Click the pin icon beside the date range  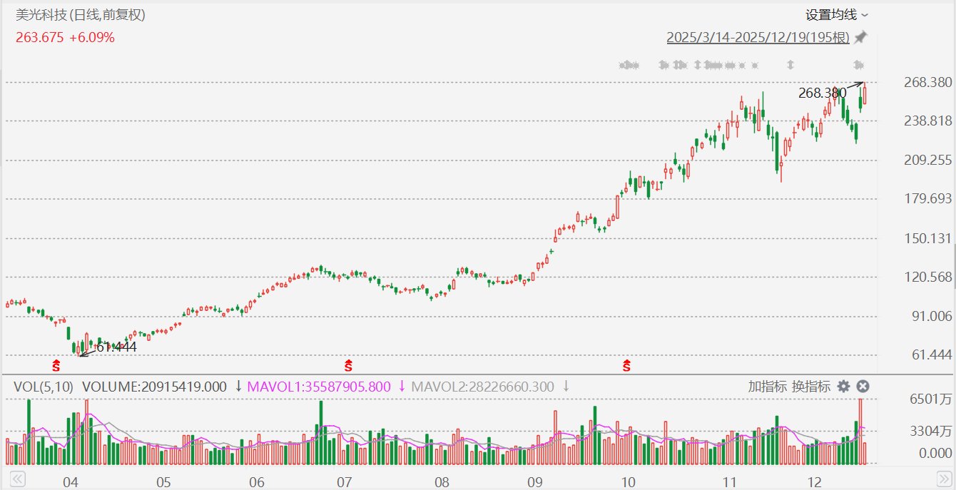[861, 37]
